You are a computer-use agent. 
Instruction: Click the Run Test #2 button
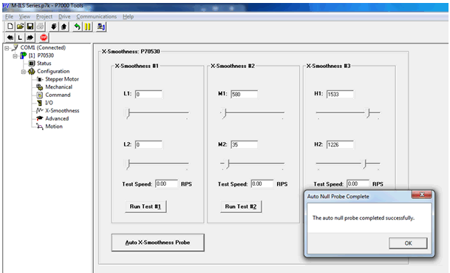pyautogui.click(x=241, y=206)
